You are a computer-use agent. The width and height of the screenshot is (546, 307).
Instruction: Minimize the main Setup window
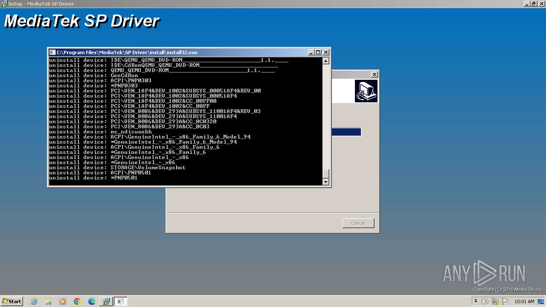[527, 3]
